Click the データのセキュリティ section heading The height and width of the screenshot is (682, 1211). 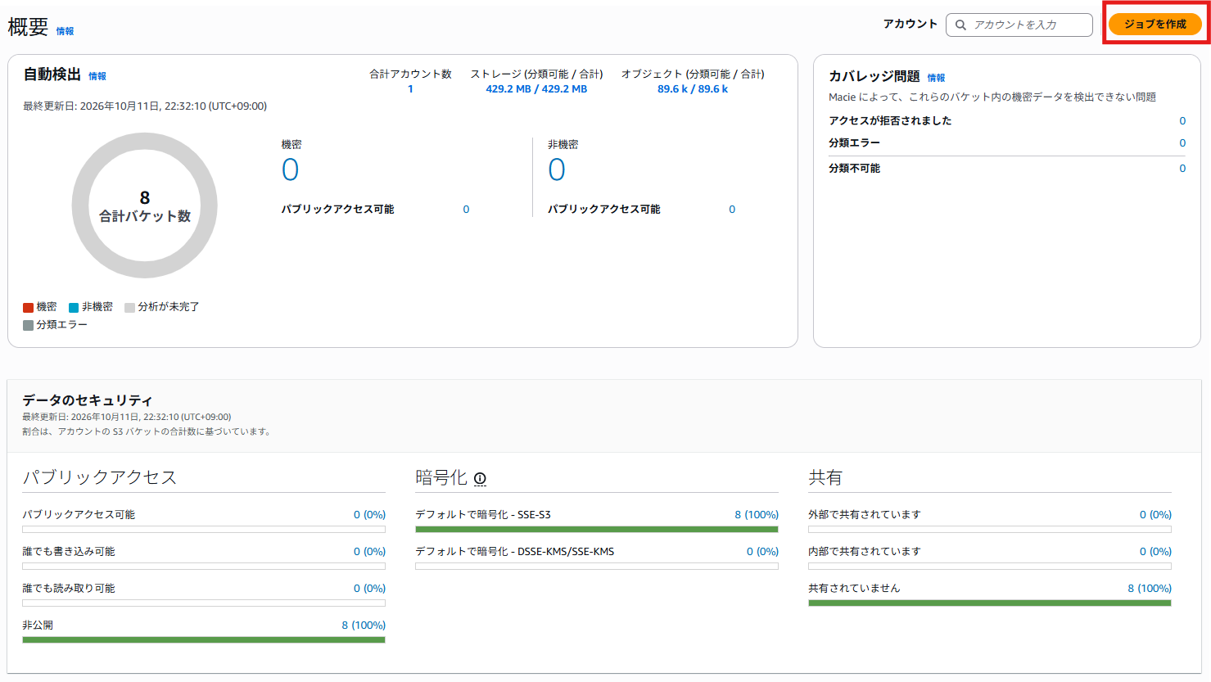(x=88, y=400)
